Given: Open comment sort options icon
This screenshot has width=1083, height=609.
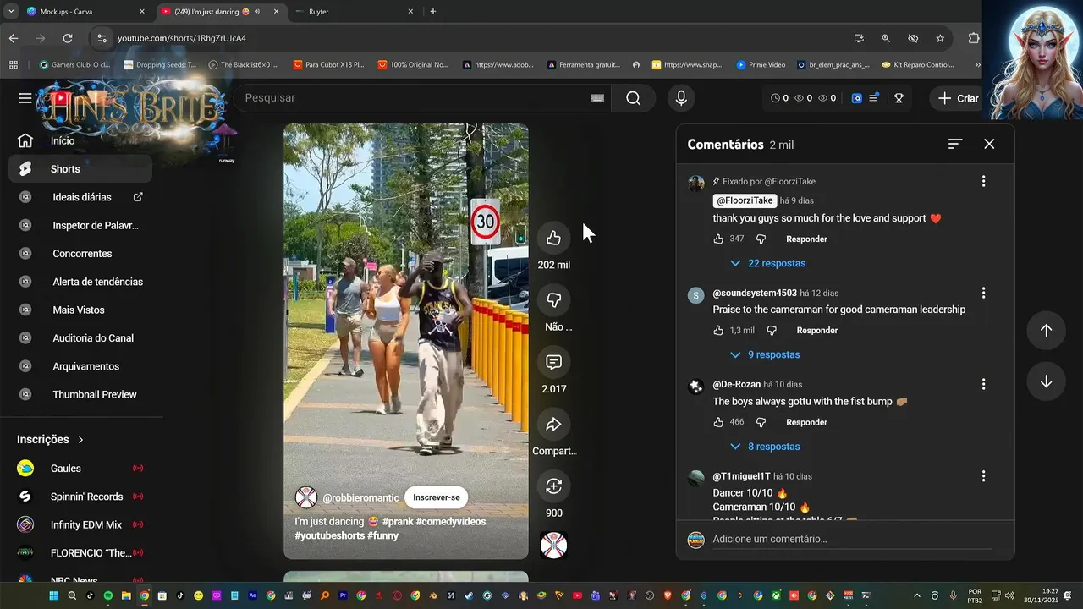Looking at the screenshot, I should click(955, 144).
